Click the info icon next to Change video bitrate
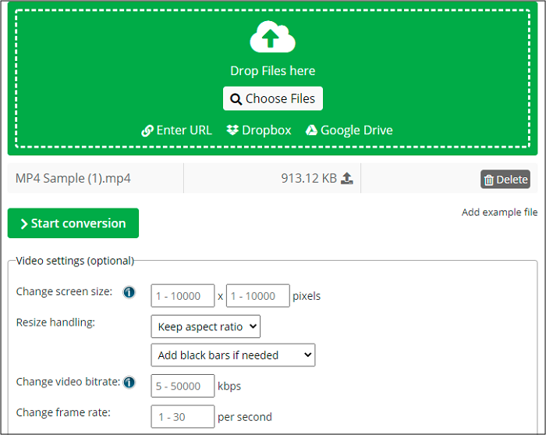This screenshot has width=546, height=435. click(129, 383)
